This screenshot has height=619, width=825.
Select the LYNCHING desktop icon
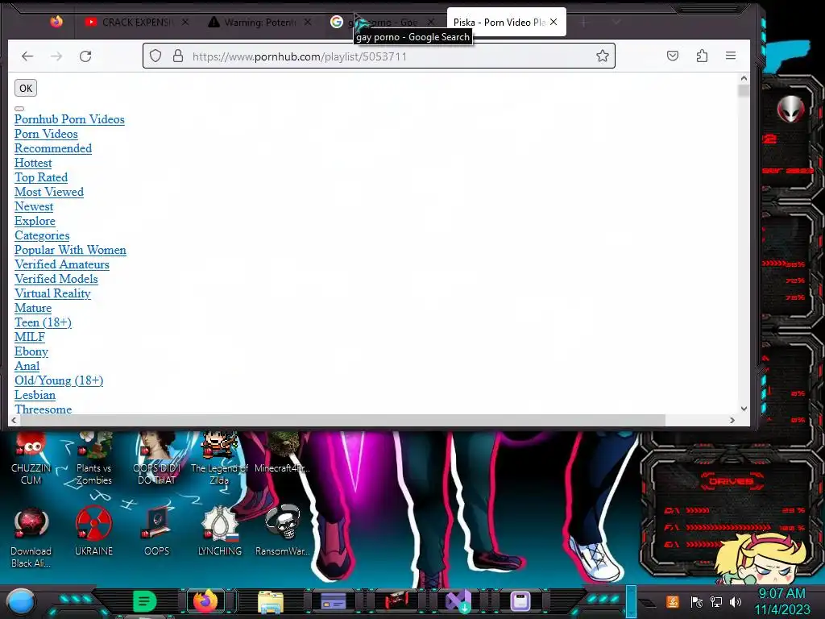(x=219, y=532)
